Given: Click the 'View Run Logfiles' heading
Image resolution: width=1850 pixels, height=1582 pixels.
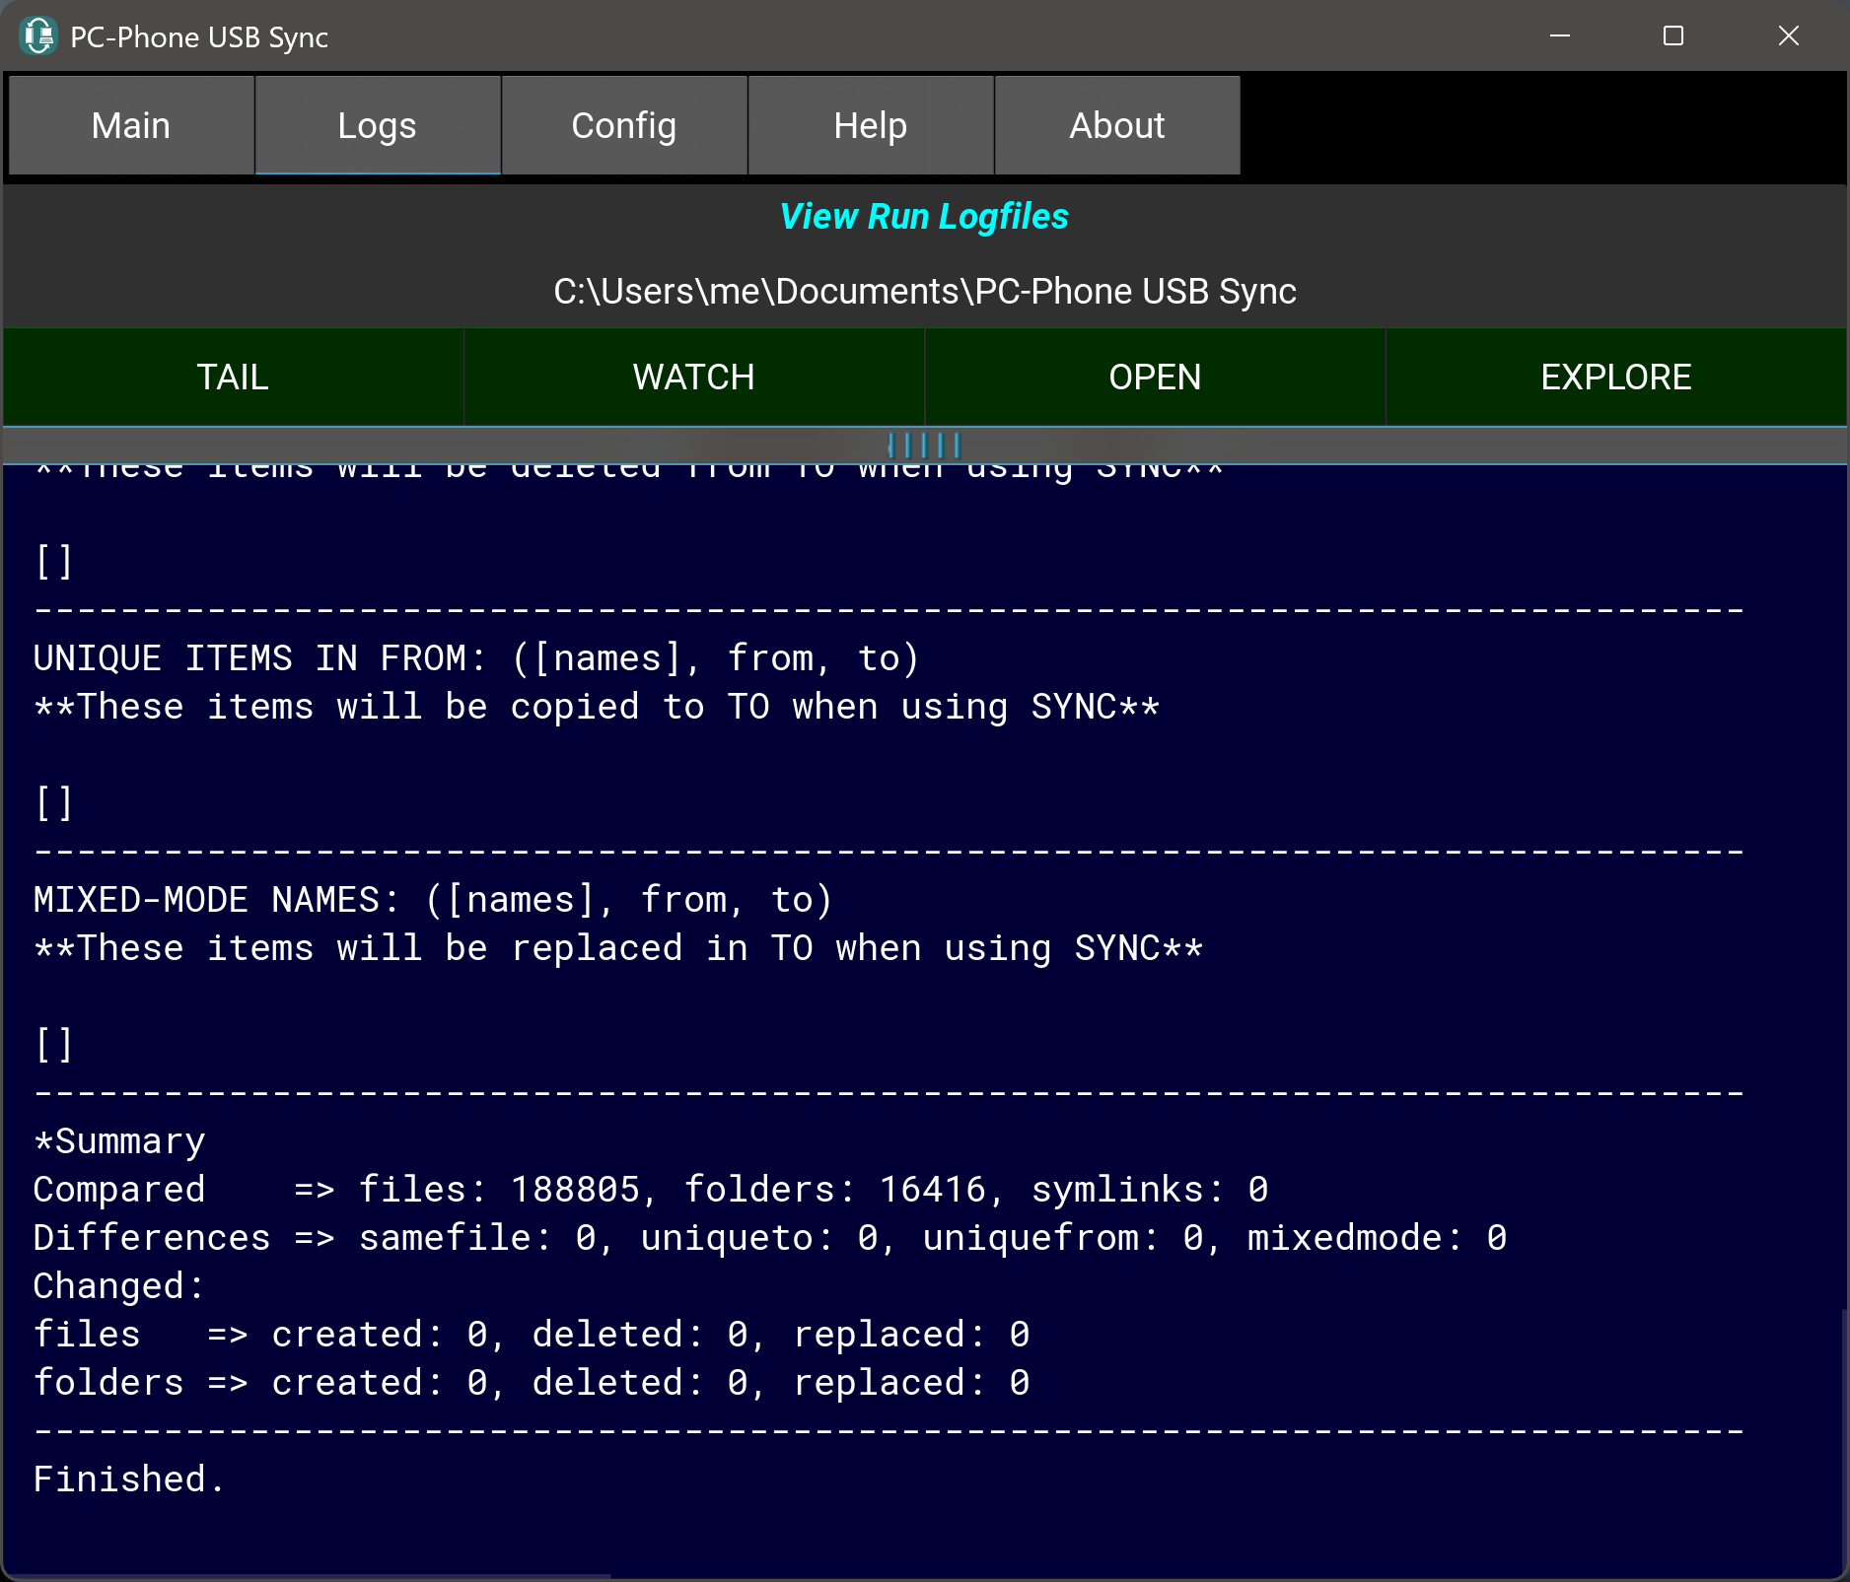Looking at the screenshot, I should pos(924,217).
